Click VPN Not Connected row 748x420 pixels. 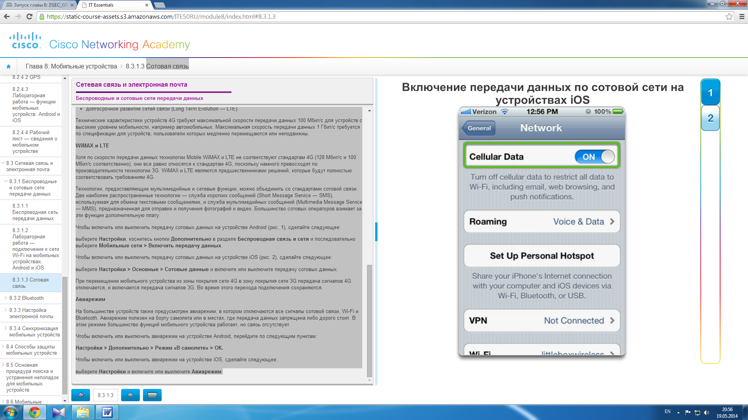pyautogui.click(x=542, y=320)
